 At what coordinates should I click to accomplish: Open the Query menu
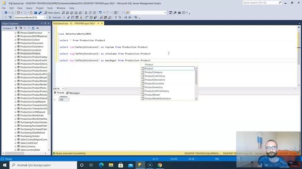pos(29,8)
